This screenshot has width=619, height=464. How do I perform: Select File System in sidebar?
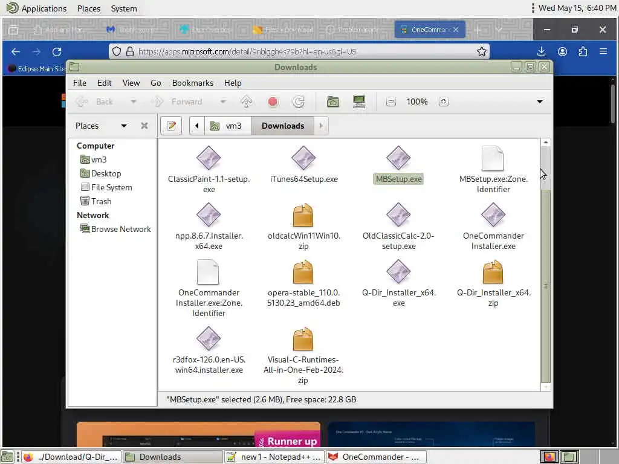coord(106,187)
